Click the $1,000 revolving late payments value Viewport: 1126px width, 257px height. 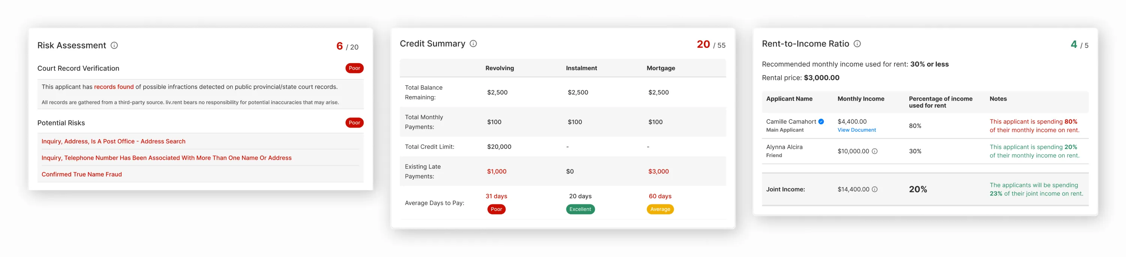(497, 171)
